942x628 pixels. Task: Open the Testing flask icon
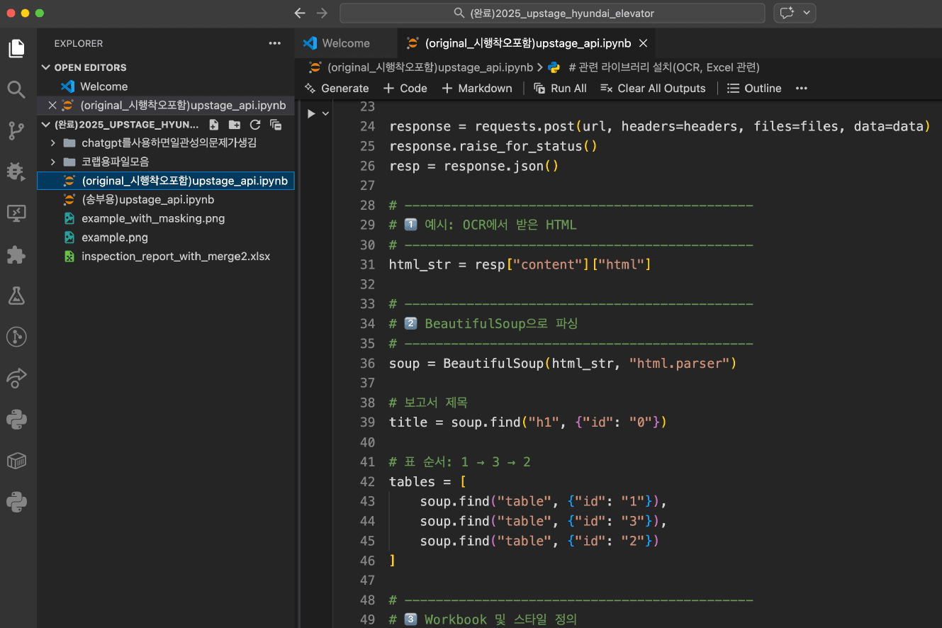click(x=16, y=296)
